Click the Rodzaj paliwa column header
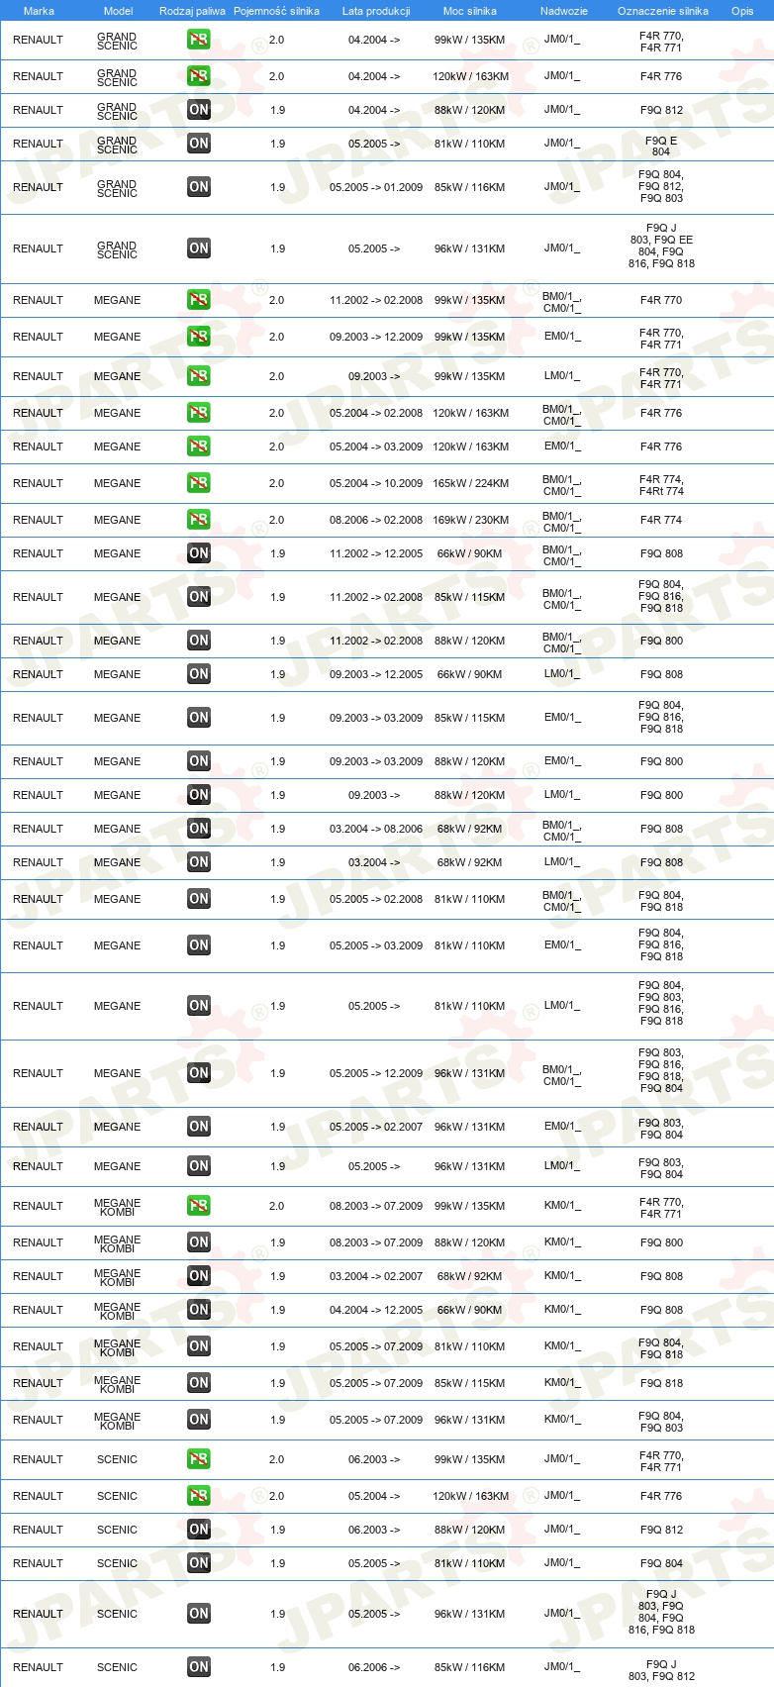This screenshot has height=1687, width=774. click(192, 11)
